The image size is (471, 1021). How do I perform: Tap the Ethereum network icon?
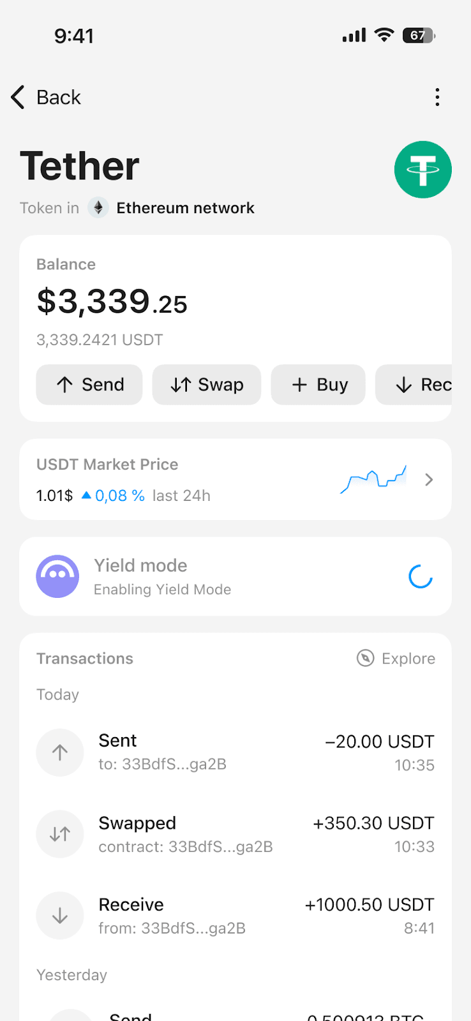[x=98, y=208]
